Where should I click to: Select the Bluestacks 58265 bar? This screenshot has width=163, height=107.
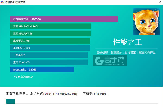coord(42,69)
